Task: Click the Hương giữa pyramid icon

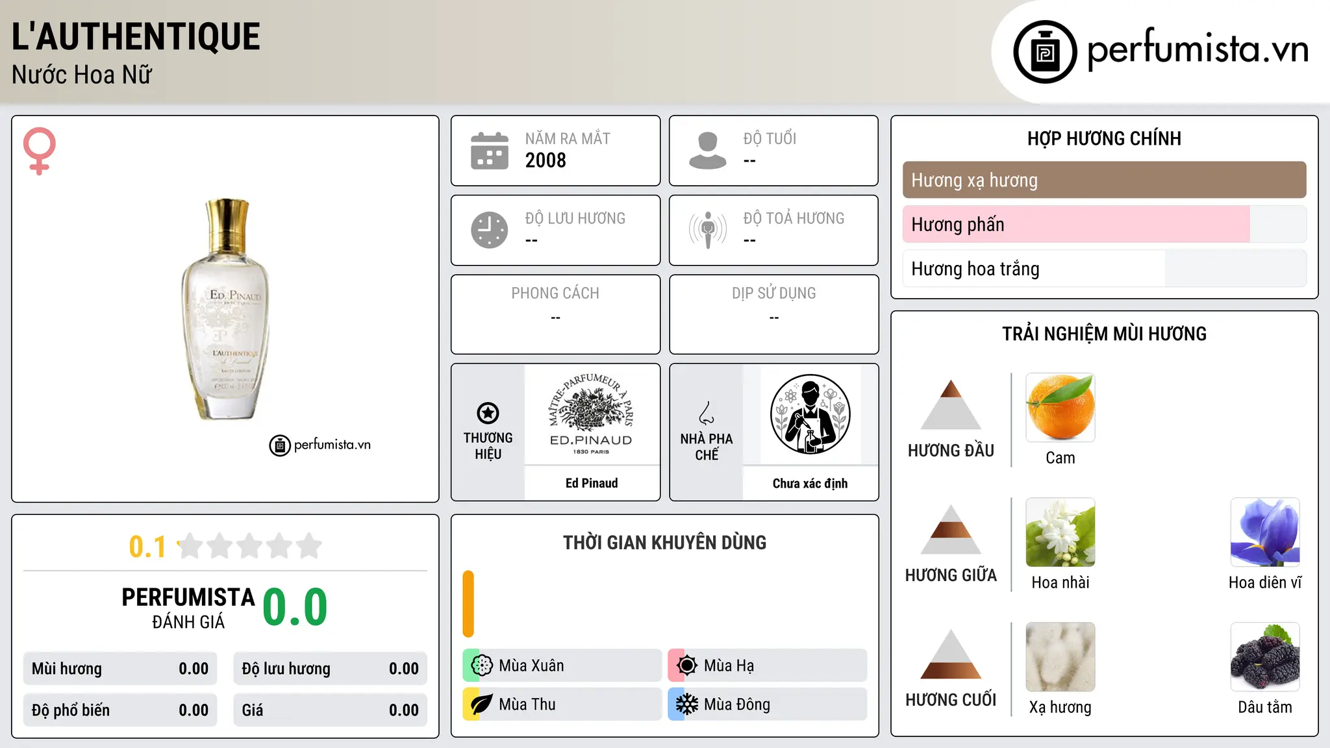Action: pyautogui.click(x=951, y=529)
